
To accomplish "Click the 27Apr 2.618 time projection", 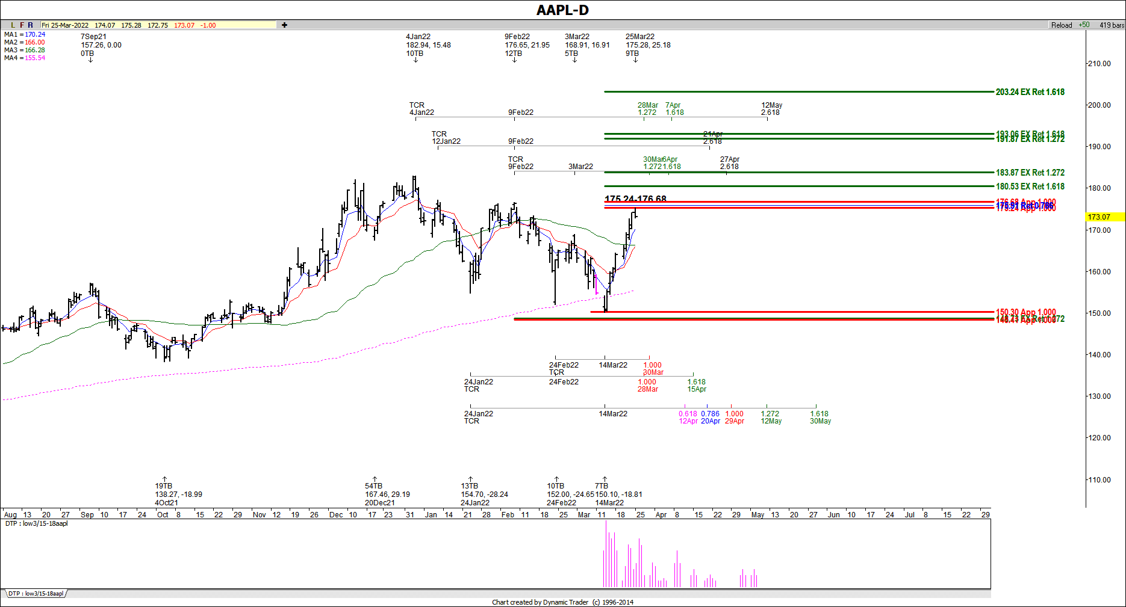I will click(730, 163).
